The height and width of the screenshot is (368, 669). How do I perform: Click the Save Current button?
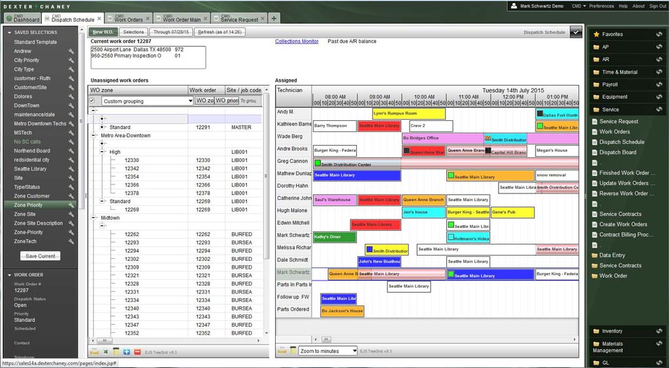[40, 256]
